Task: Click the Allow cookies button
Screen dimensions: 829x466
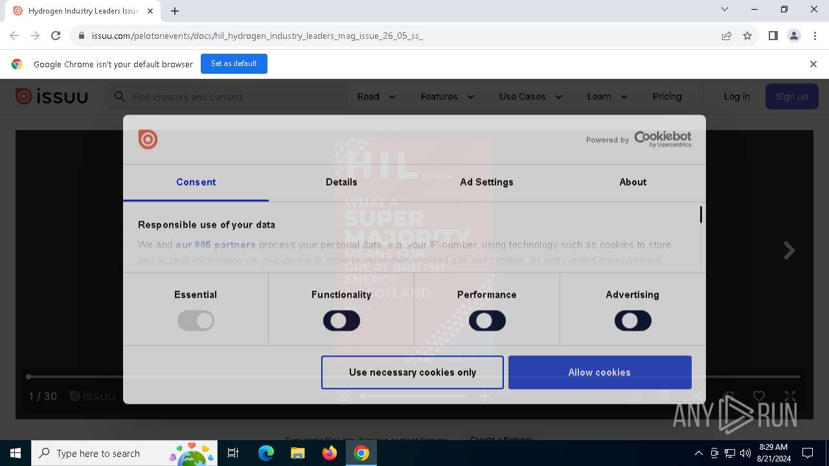Action: (600, 372)
